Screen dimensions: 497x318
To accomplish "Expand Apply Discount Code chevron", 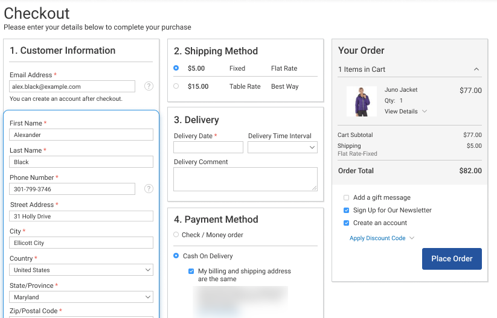I will click(x=412, y=238).
